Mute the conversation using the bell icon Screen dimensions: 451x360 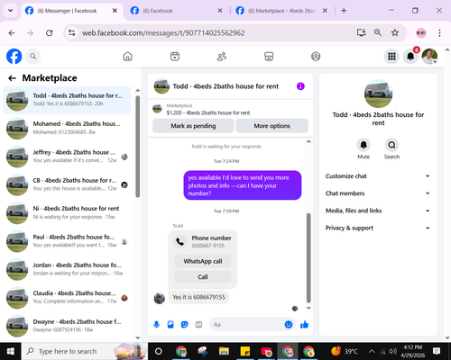point(364,145)
